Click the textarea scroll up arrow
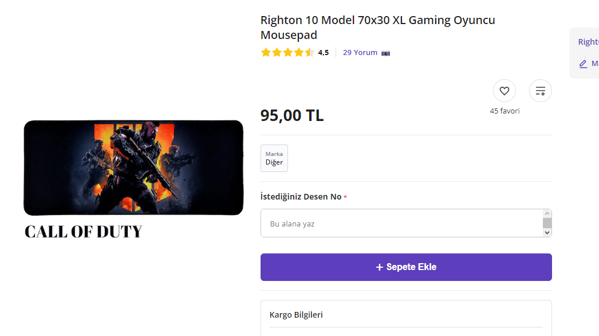599x336 pixels. pos(547,213)
